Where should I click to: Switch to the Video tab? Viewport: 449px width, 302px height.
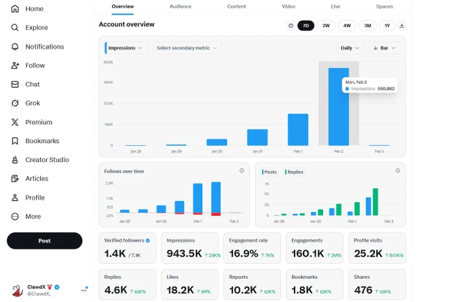point(289,7)
